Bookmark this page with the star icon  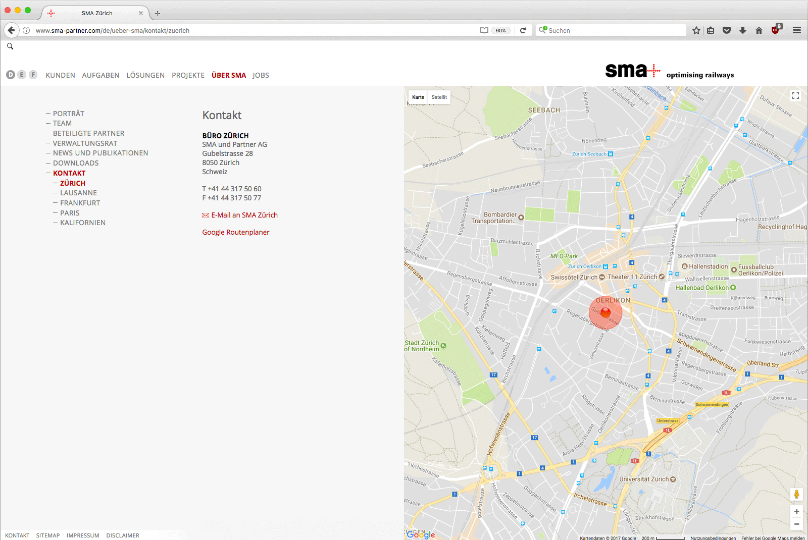696,30
